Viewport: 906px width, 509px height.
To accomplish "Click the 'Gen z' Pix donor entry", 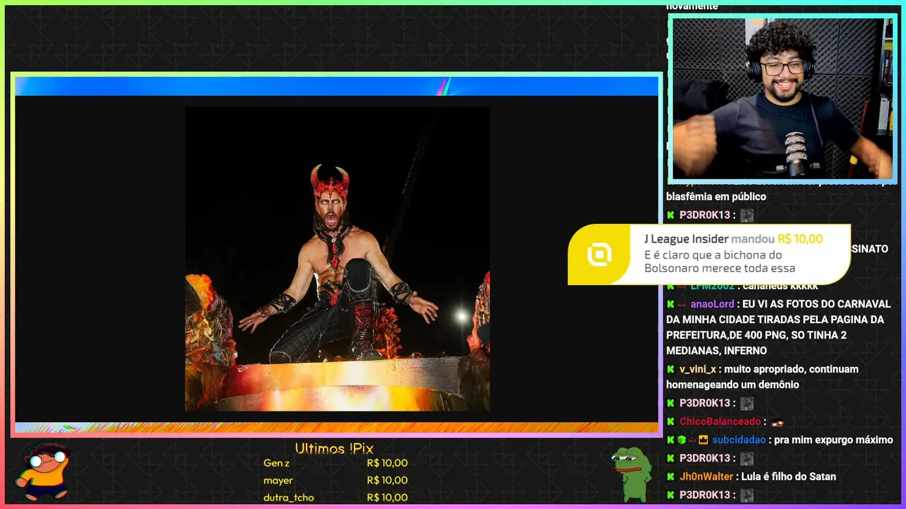I will click(277, 463).
